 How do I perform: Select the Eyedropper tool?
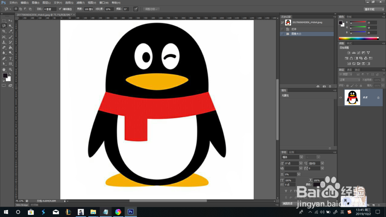point(10,32)
